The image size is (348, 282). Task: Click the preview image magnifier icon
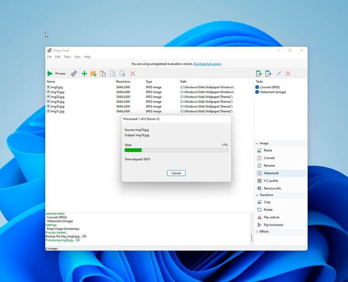pos(113,73)
